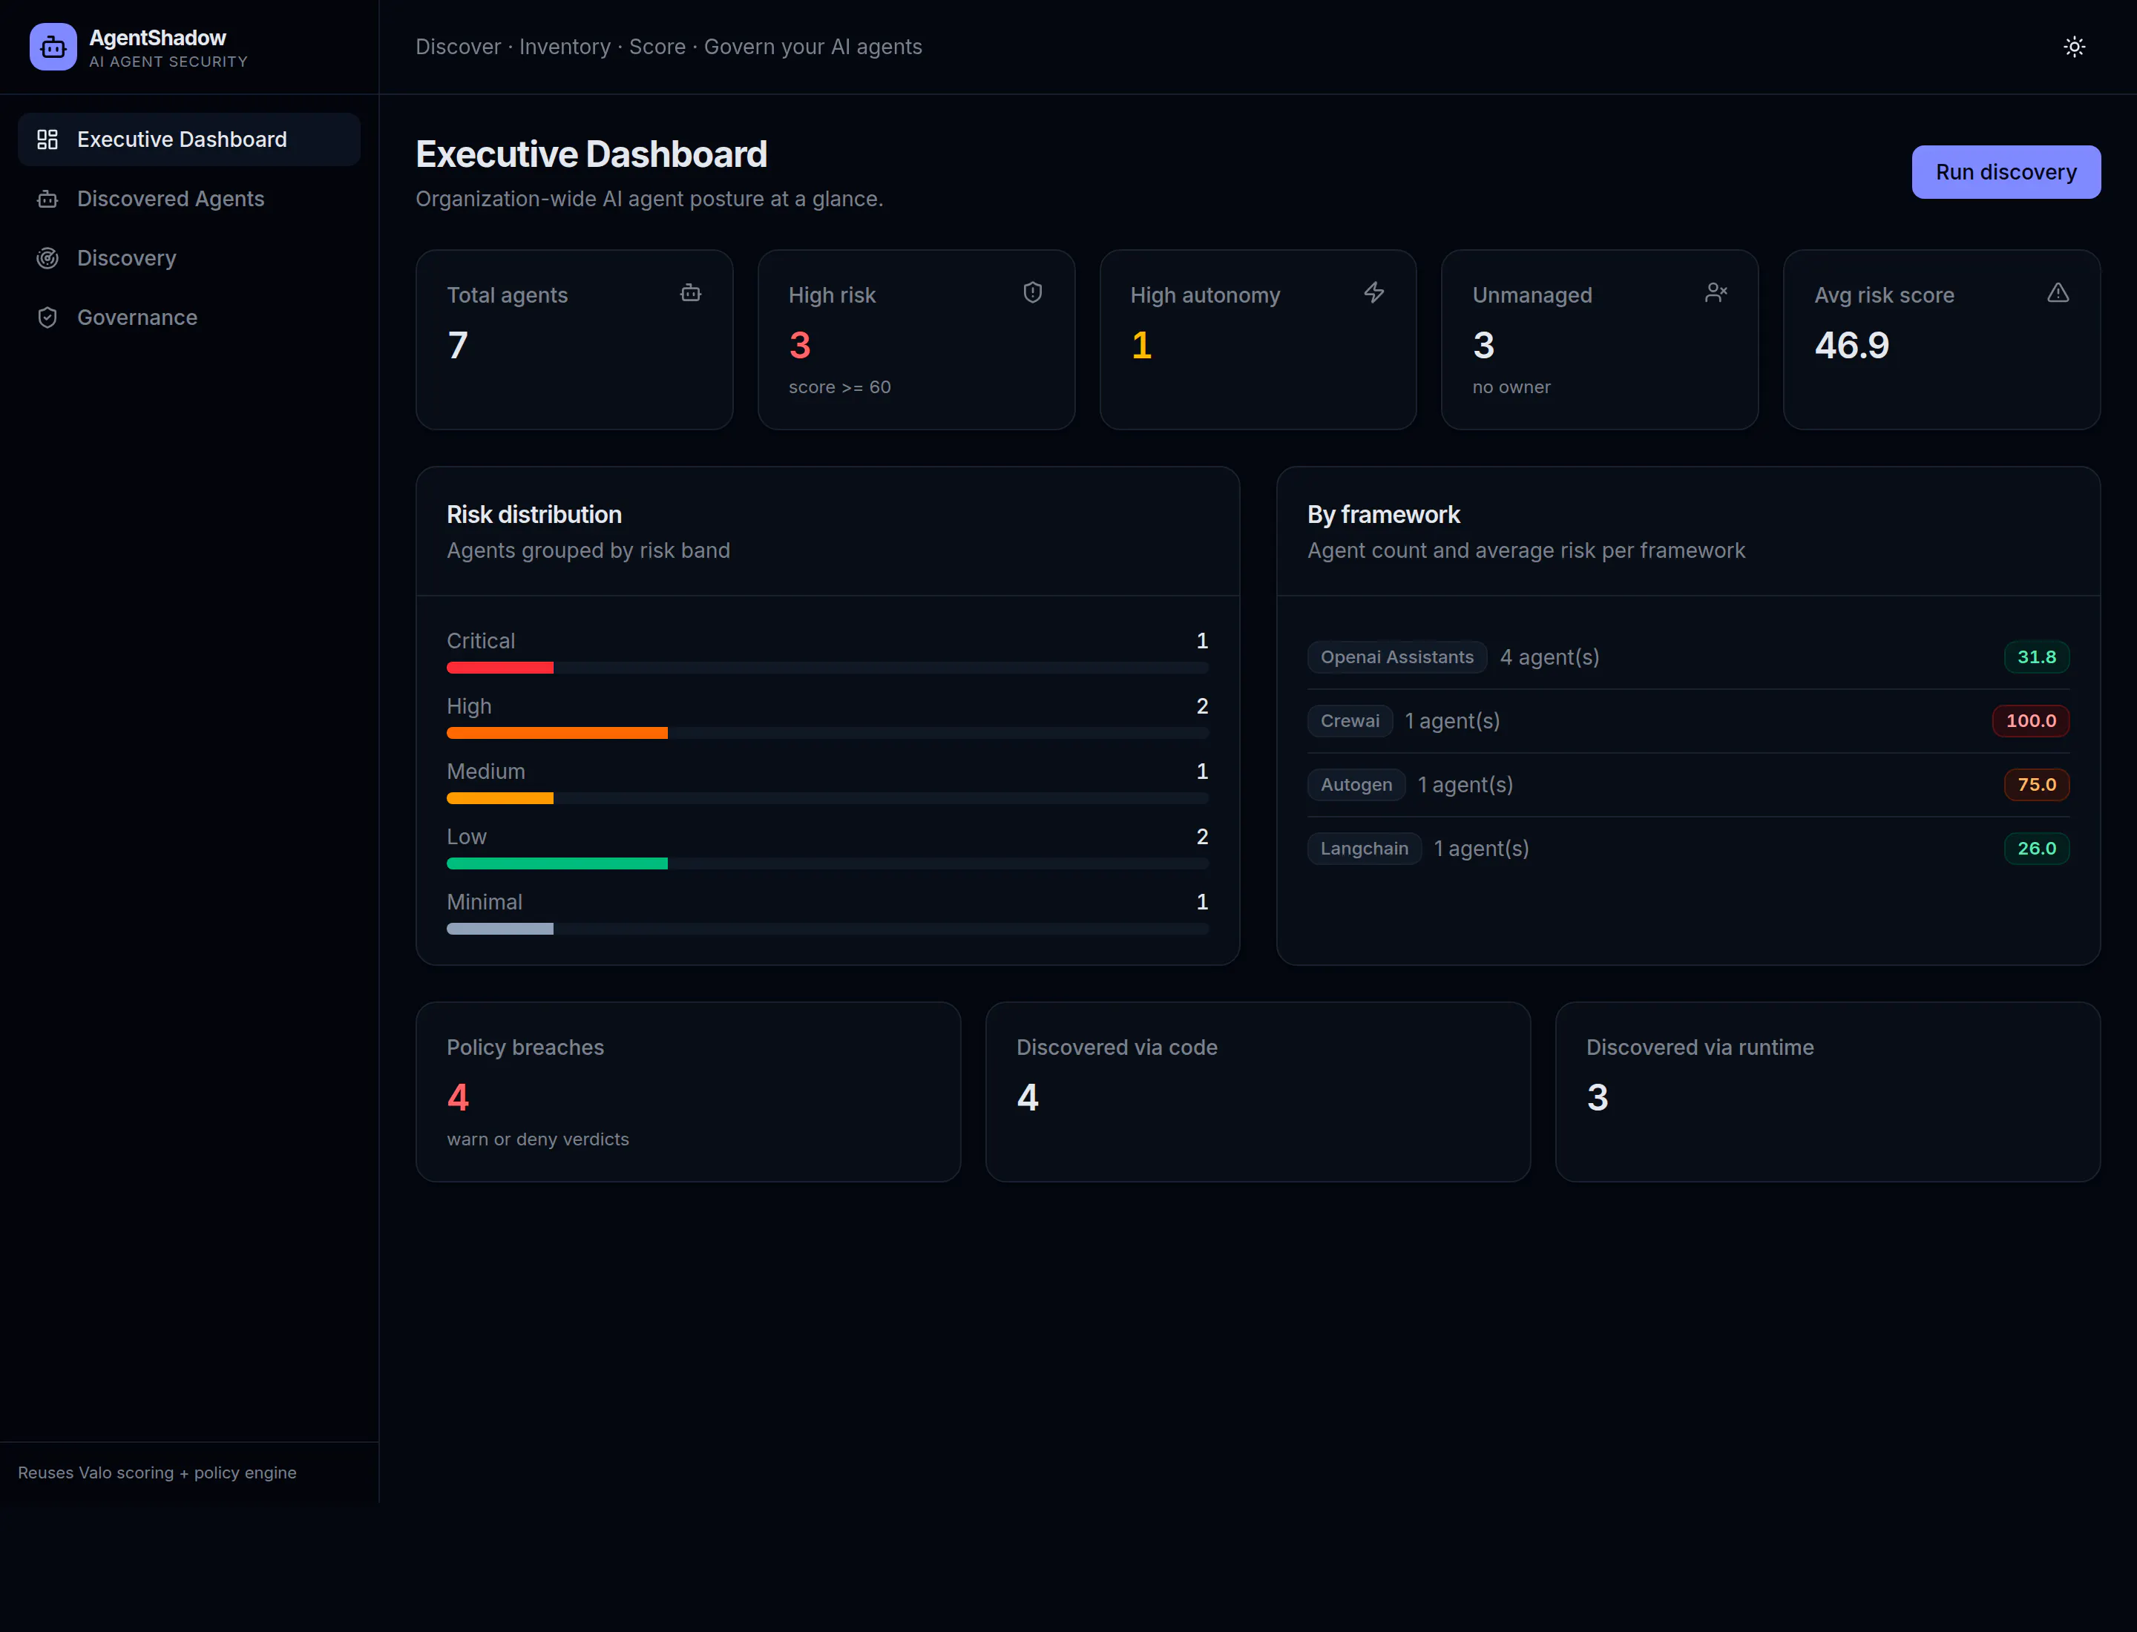Click the user-x icon in Unmanaged card
This screenshot has width=2137, height=1632.
[1716, 292]
